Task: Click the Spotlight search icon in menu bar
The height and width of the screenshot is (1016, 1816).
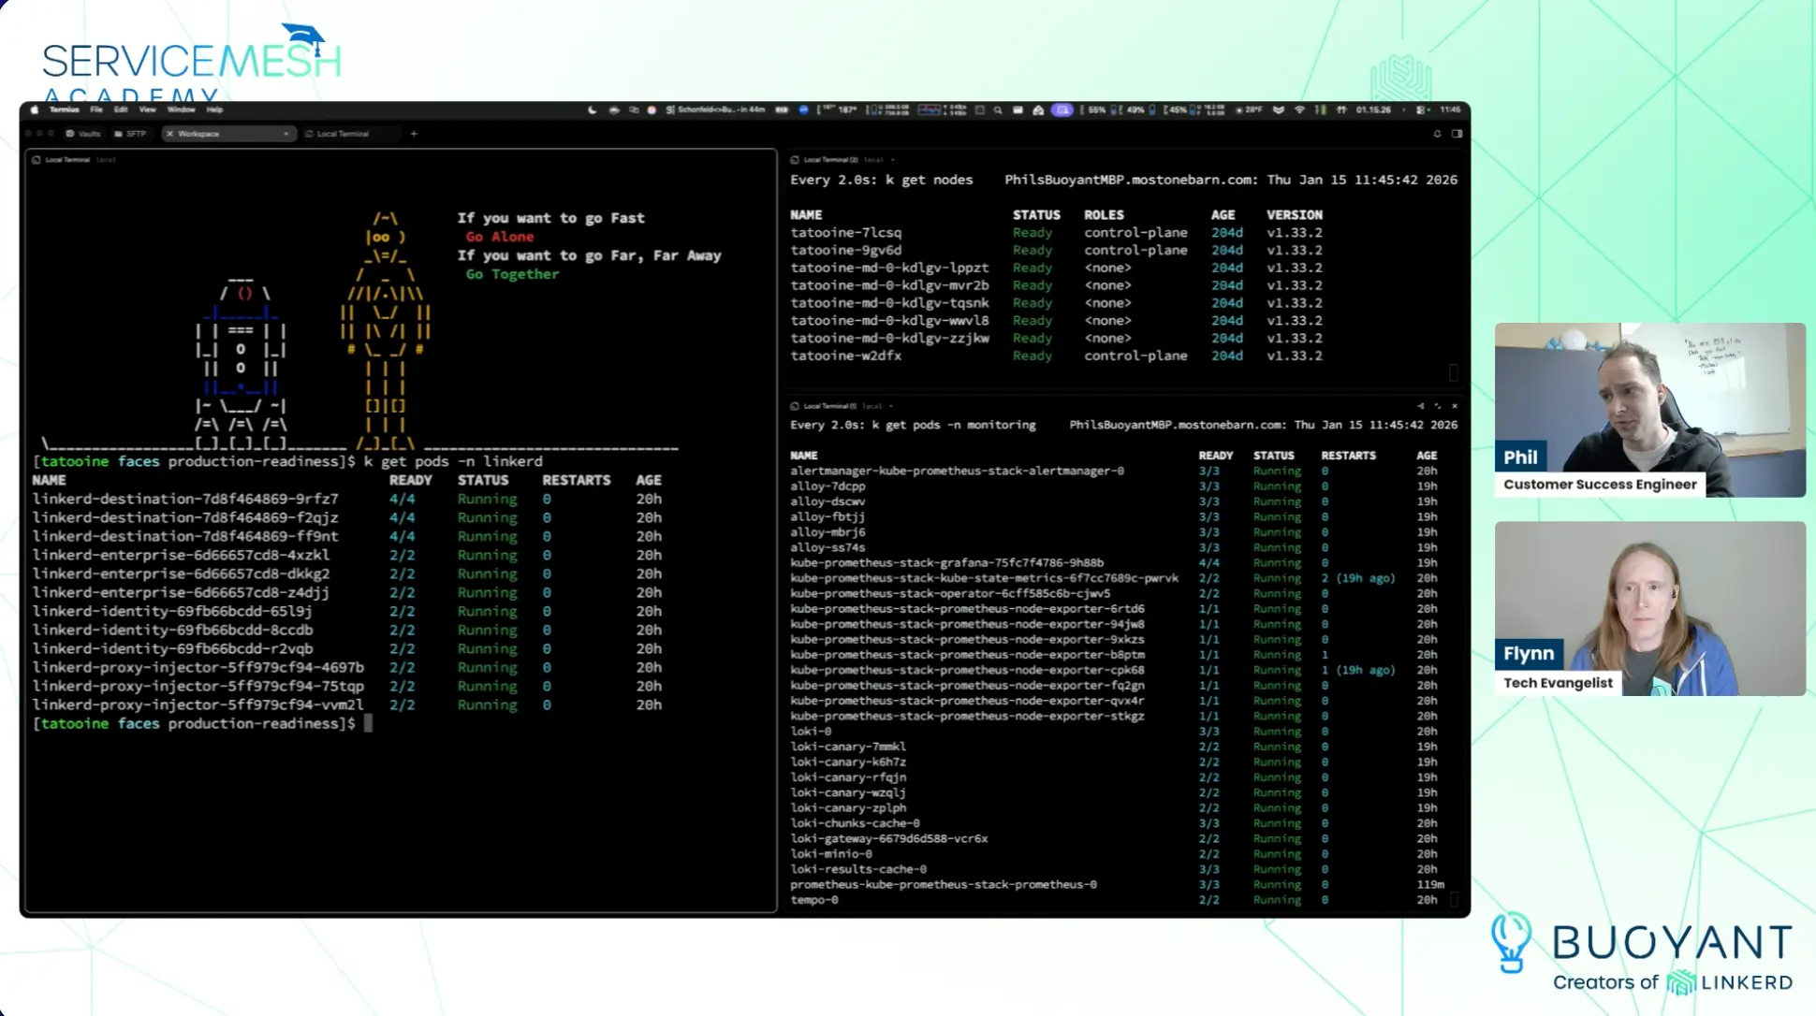Action: [998, 110]
